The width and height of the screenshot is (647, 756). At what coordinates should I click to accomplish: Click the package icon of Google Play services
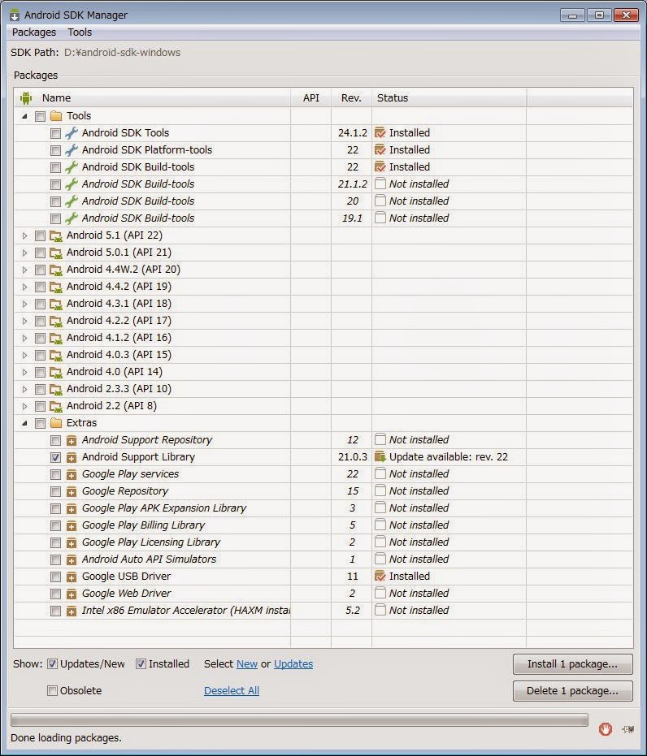tap(72, 474)
